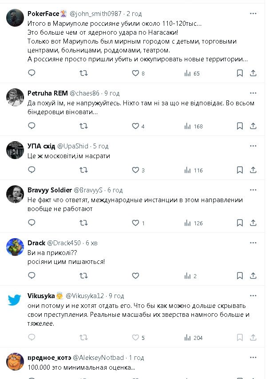Expand more menu on вредное_котэ tweet
Image resolution: width=277 pixels, height=379 pixels.
coord(253,357)
